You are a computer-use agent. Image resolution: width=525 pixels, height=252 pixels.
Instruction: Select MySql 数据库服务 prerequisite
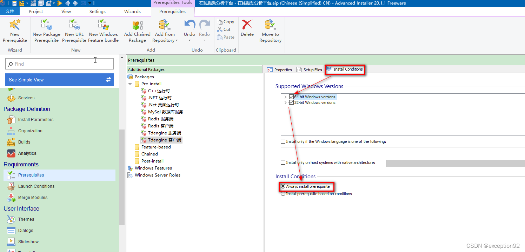click(165, 112)
